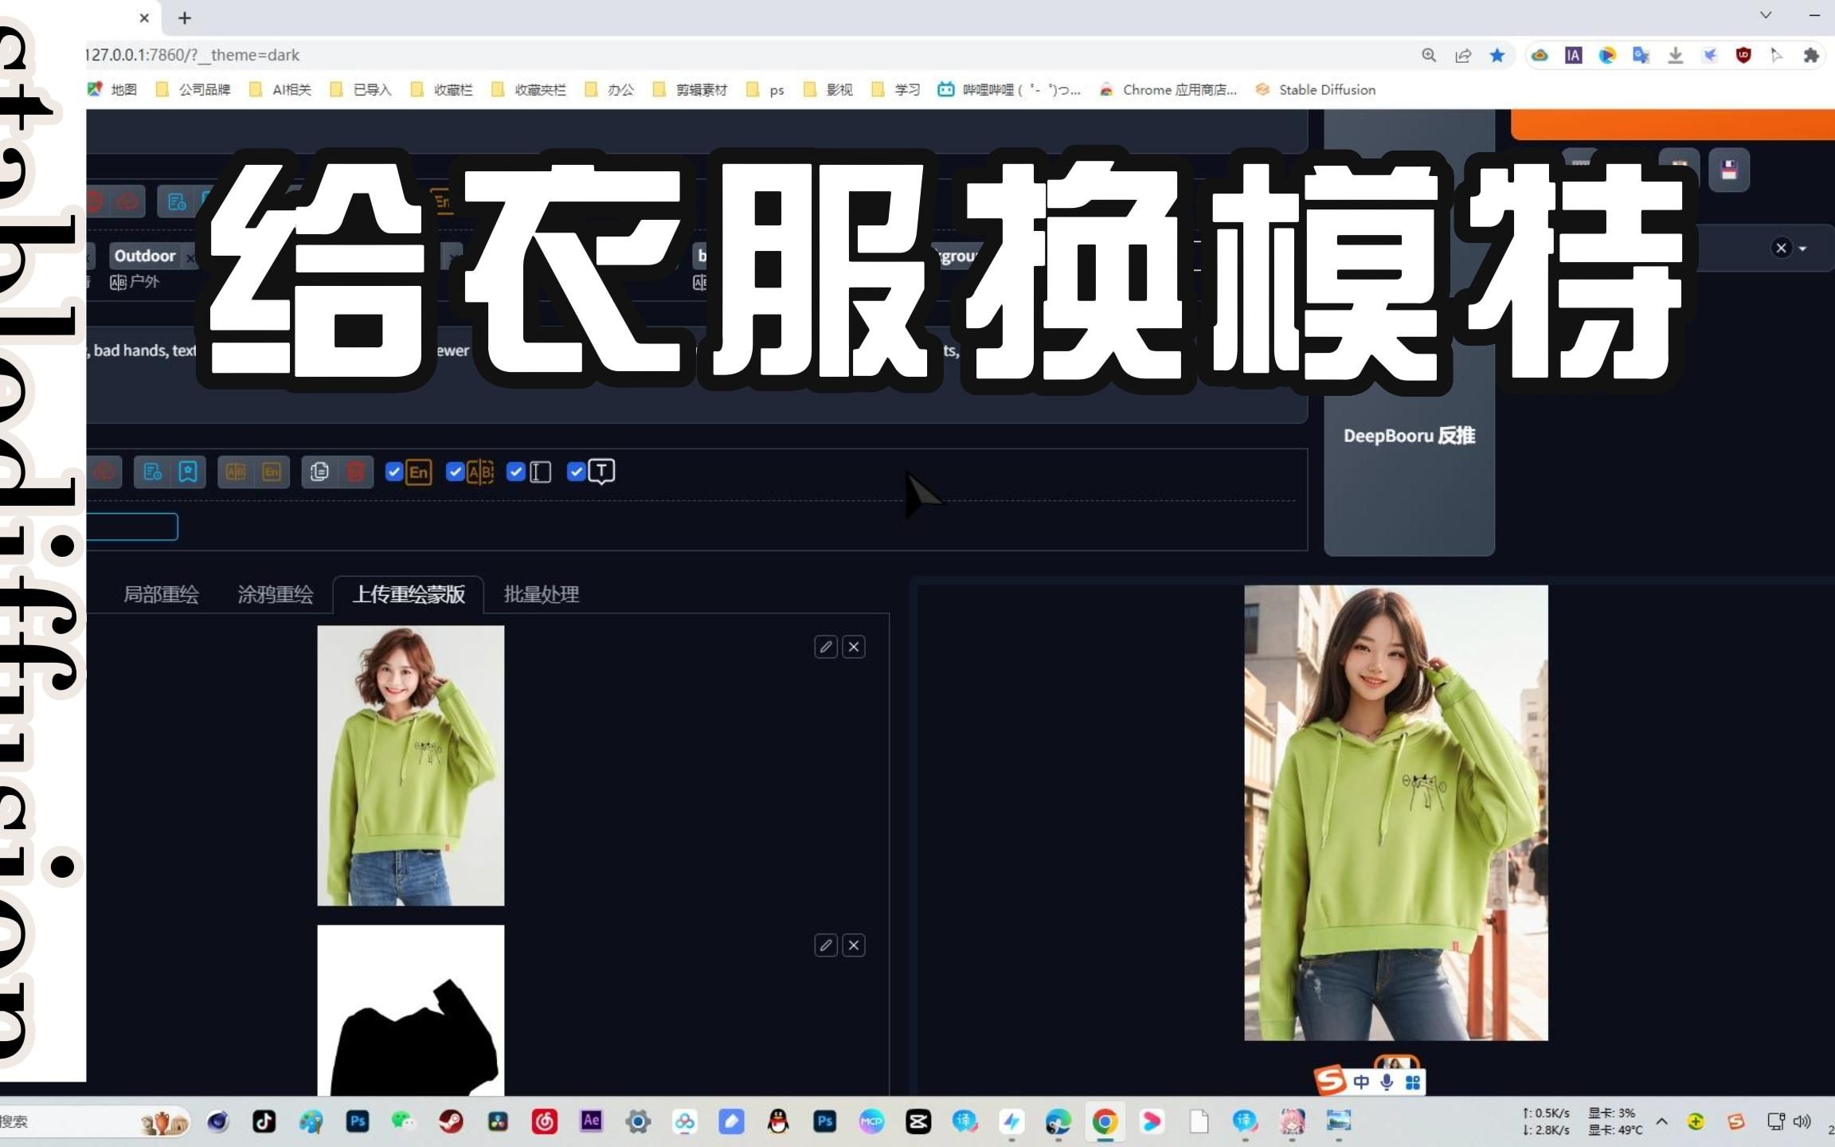Click the A|B bilingual translate icon

pyautogui.click(x=235, y=472)
